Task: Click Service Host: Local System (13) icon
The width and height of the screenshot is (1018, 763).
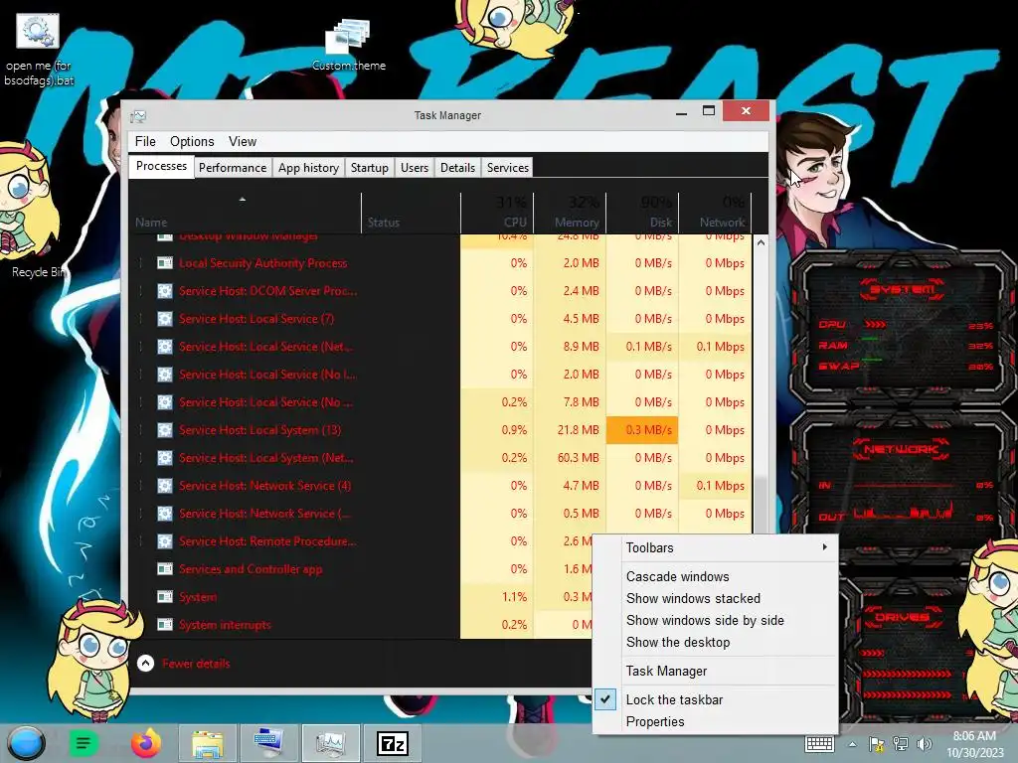Action: click(x=165, y=429)
